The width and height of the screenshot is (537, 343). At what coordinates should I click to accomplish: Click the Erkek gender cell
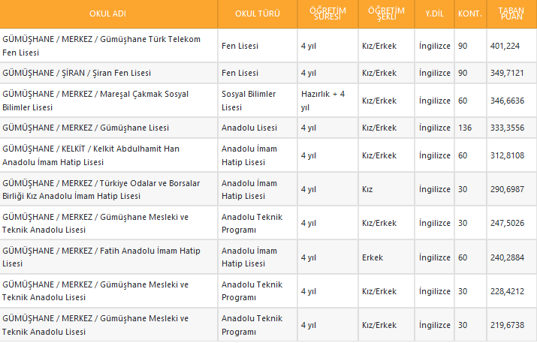(x=373, y=257)
